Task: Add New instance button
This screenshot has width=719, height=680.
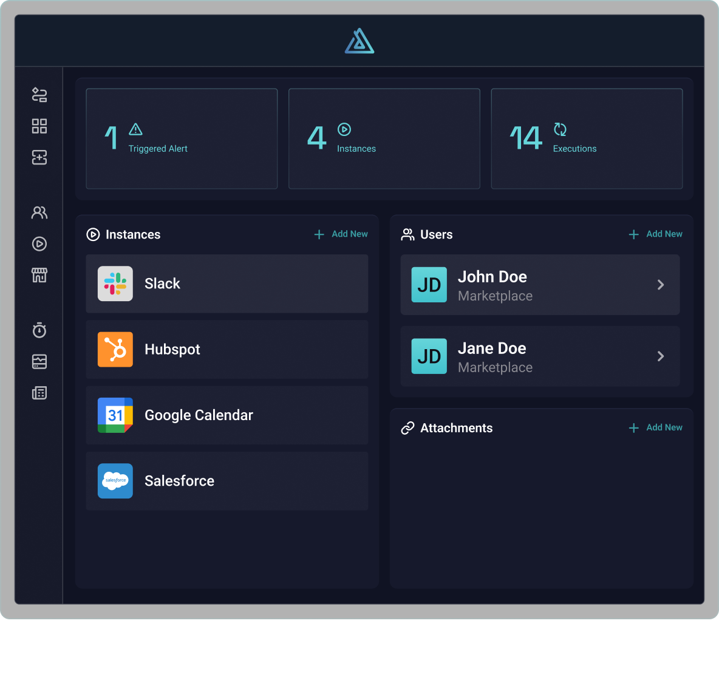Action: click(341, 234)
